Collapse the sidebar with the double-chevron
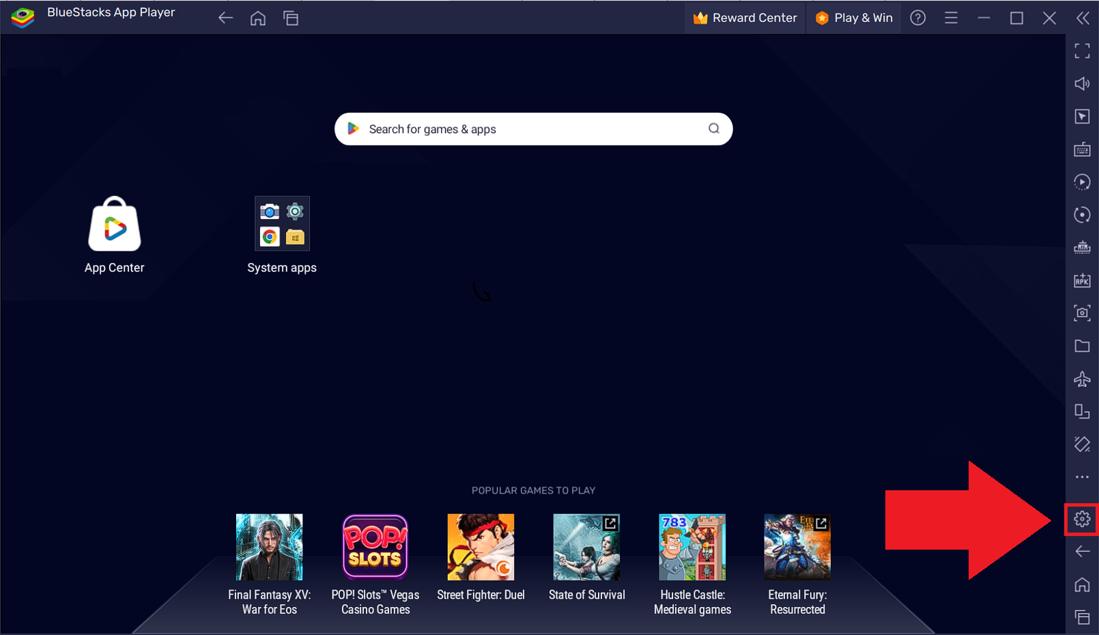 click(1083, 18)
